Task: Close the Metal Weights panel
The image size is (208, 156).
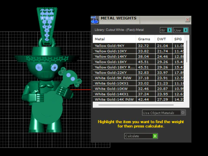Action: 188,19
